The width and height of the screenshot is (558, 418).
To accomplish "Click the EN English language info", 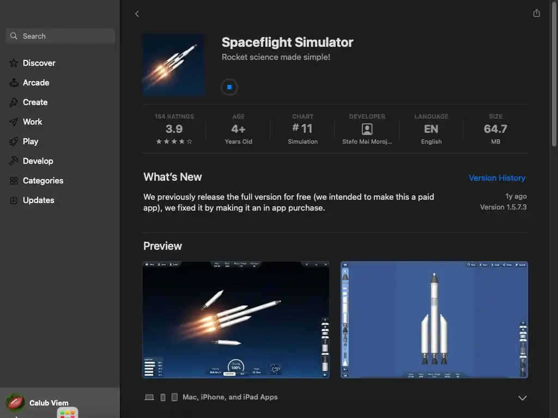I will [431, 128].
